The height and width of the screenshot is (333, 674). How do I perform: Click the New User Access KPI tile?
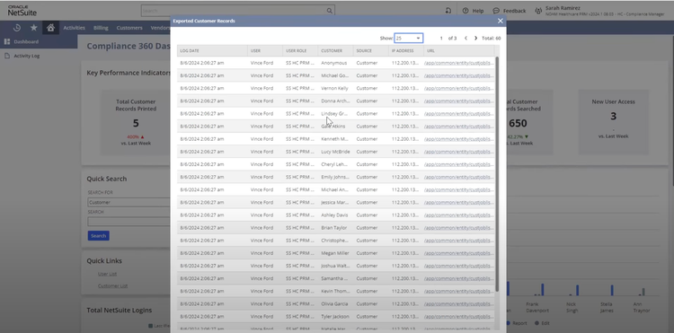(x=614, y=122)
